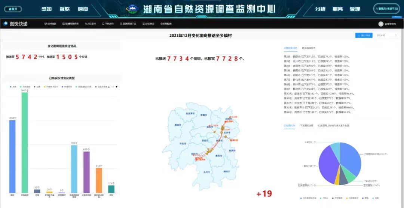This screenshot has height=208, width=404.
Task: Click the blue download button near date picker
Action: click(364, 36)
